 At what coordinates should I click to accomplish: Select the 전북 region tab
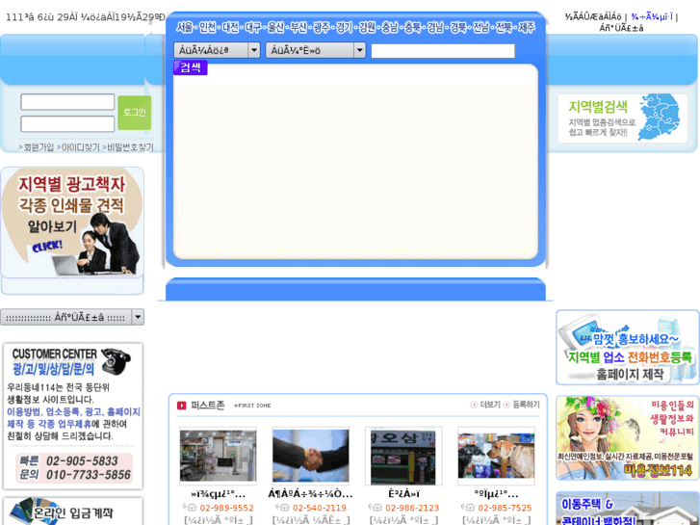point(504,28)
